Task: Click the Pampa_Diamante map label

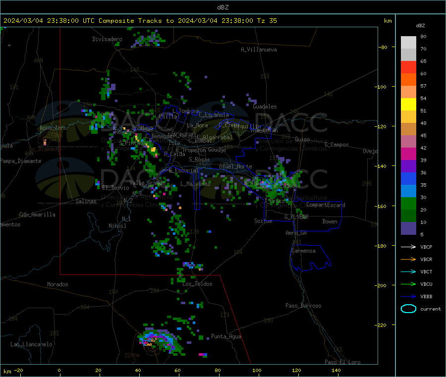Action: tap(21, 161)
